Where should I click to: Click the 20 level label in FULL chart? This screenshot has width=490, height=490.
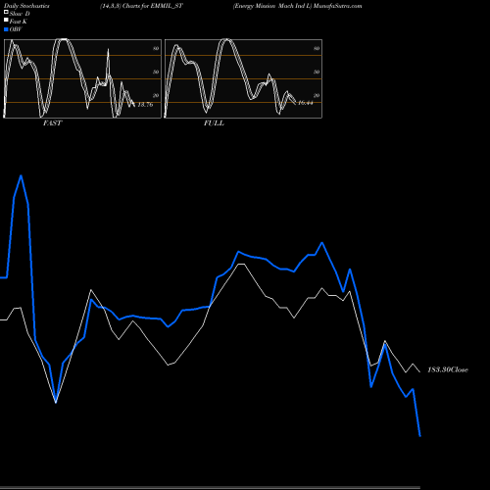pyautogui.click(x=317, y=95)
